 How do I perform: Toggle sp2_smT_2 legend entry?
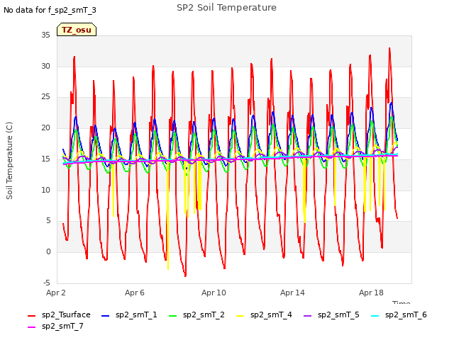click(x=196, y=314)
